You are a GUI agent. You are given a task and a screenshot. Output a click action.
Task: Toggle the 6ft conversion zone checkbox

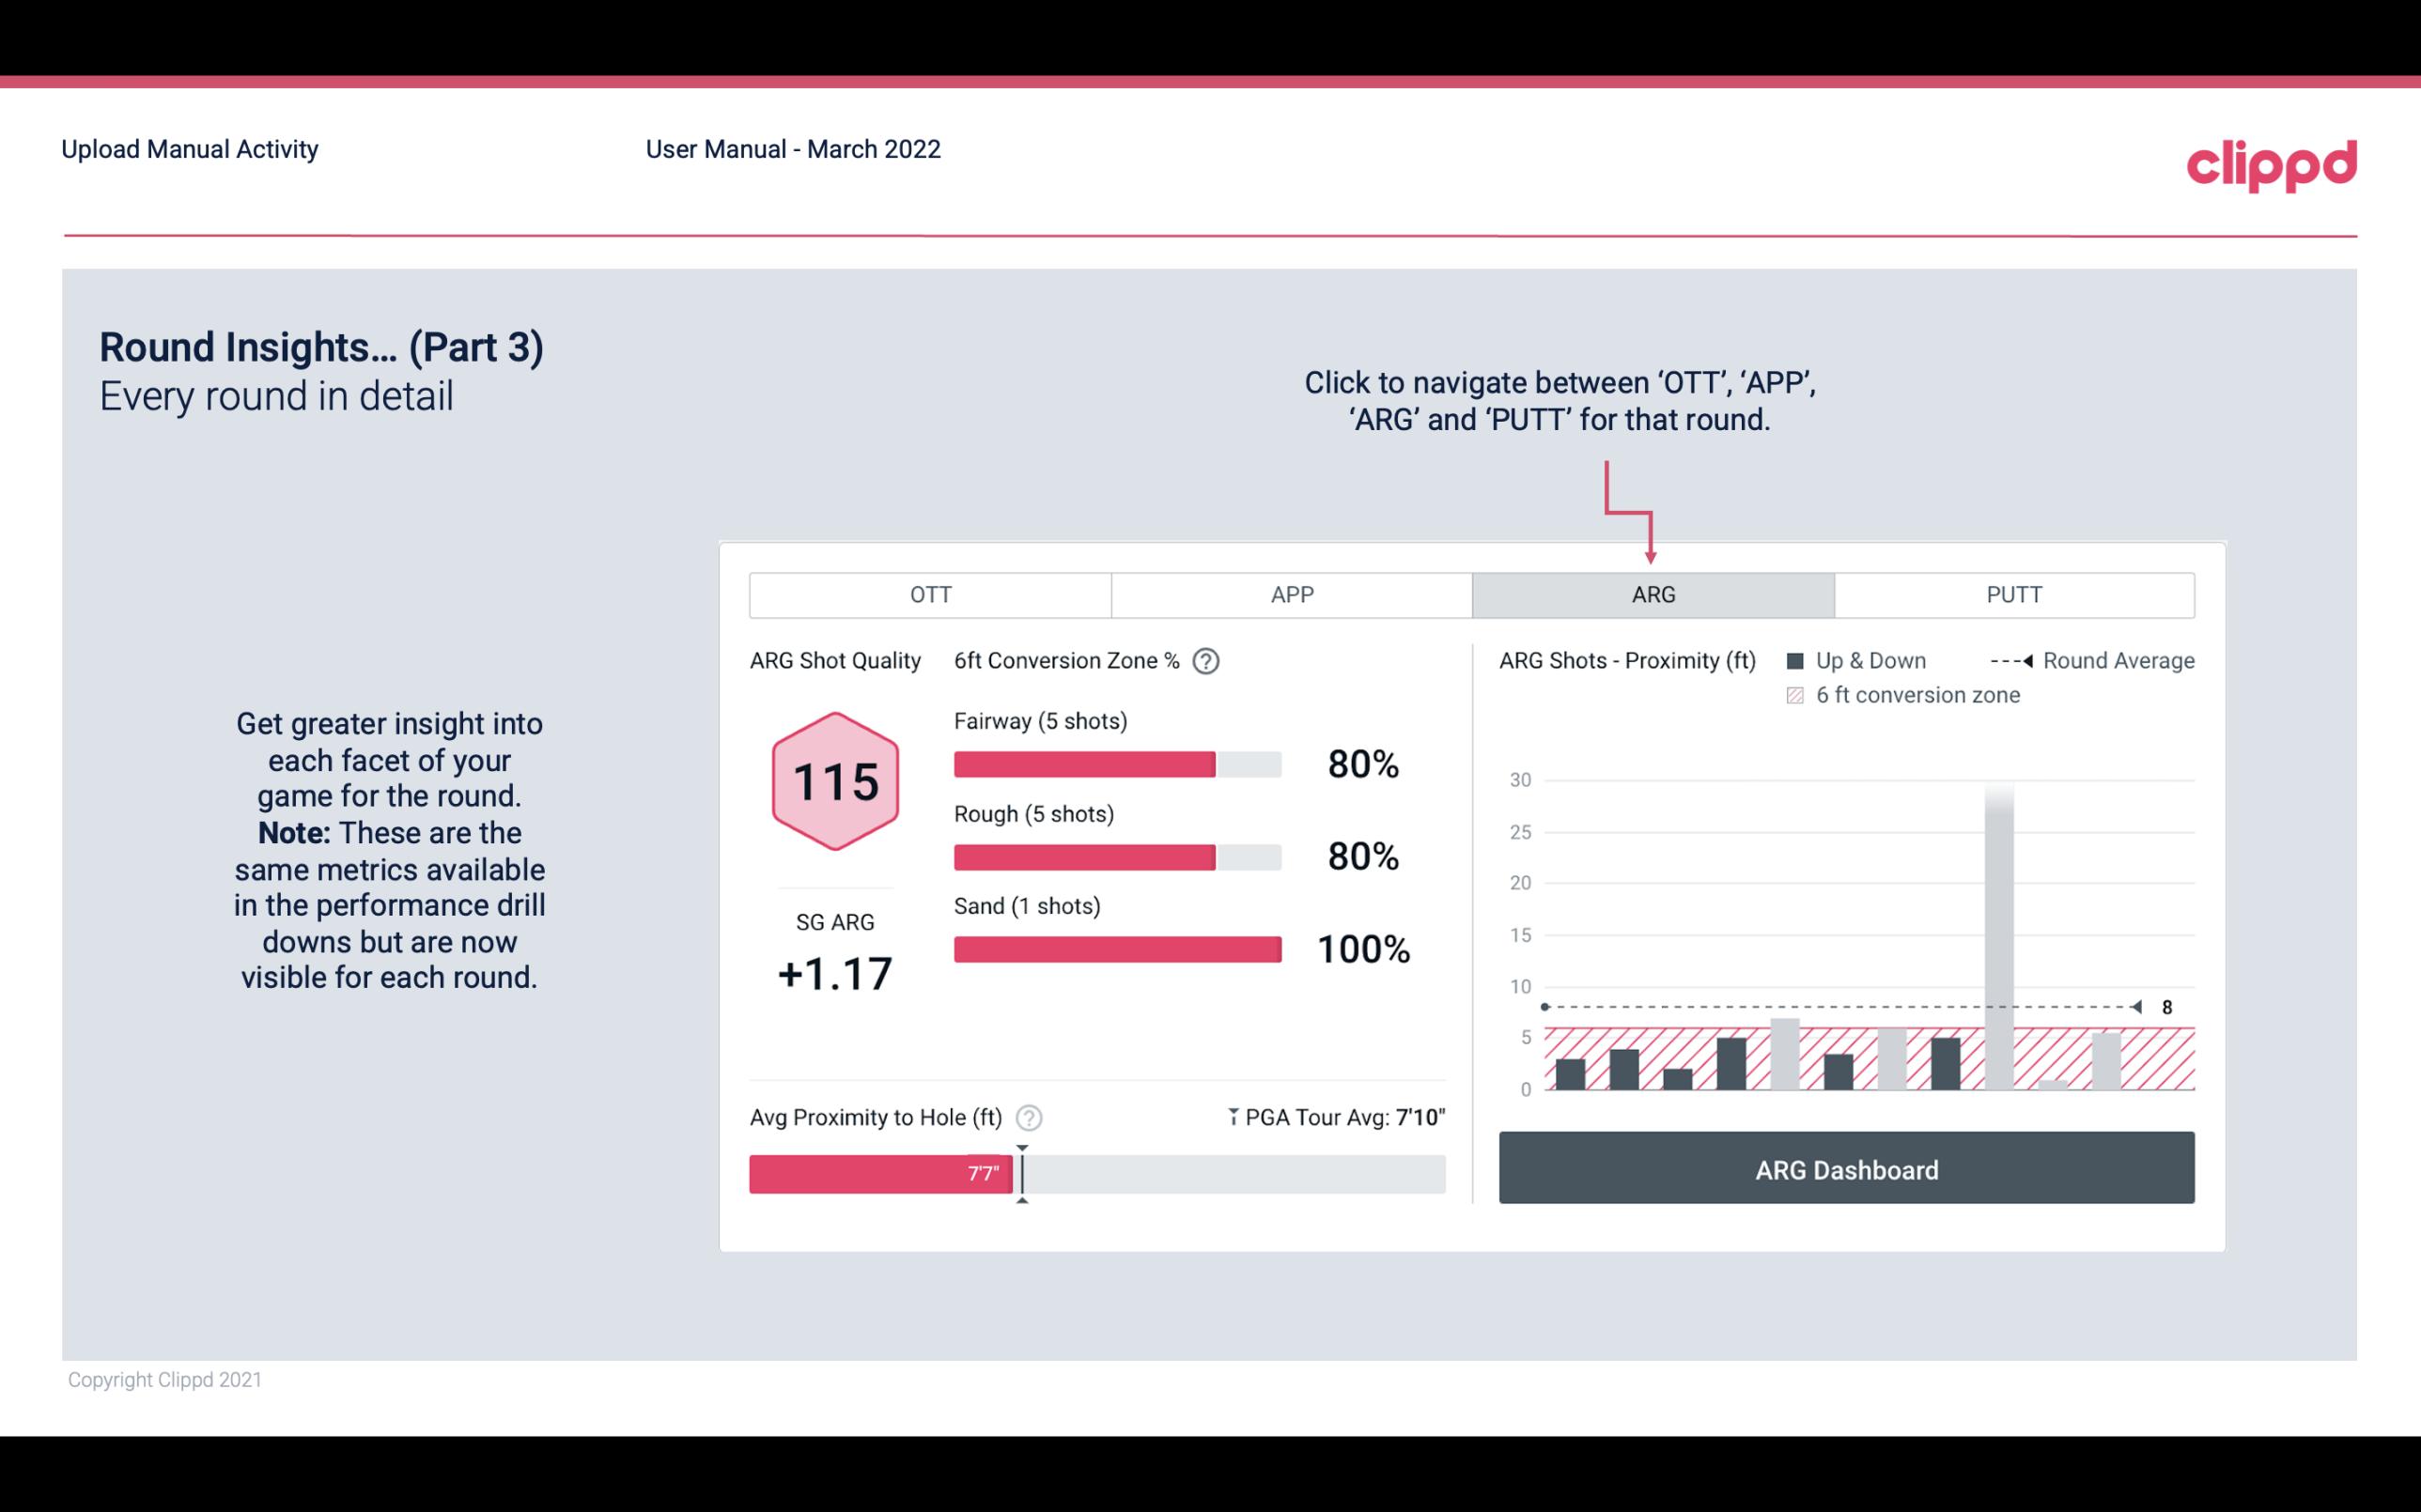coord(1799,695)
